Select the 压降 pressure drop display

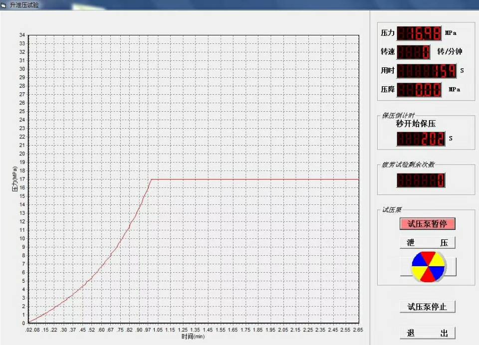pos(419,90)
